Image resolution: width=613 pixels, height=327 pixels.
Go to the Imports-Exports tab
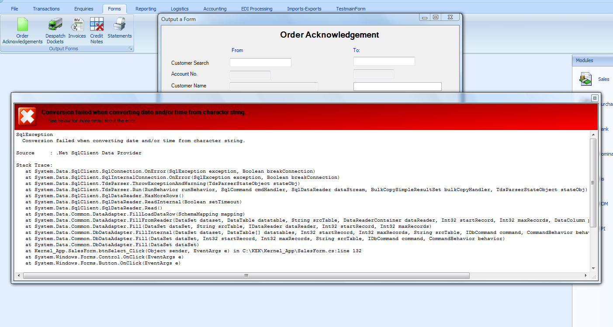tap(304, 9)
